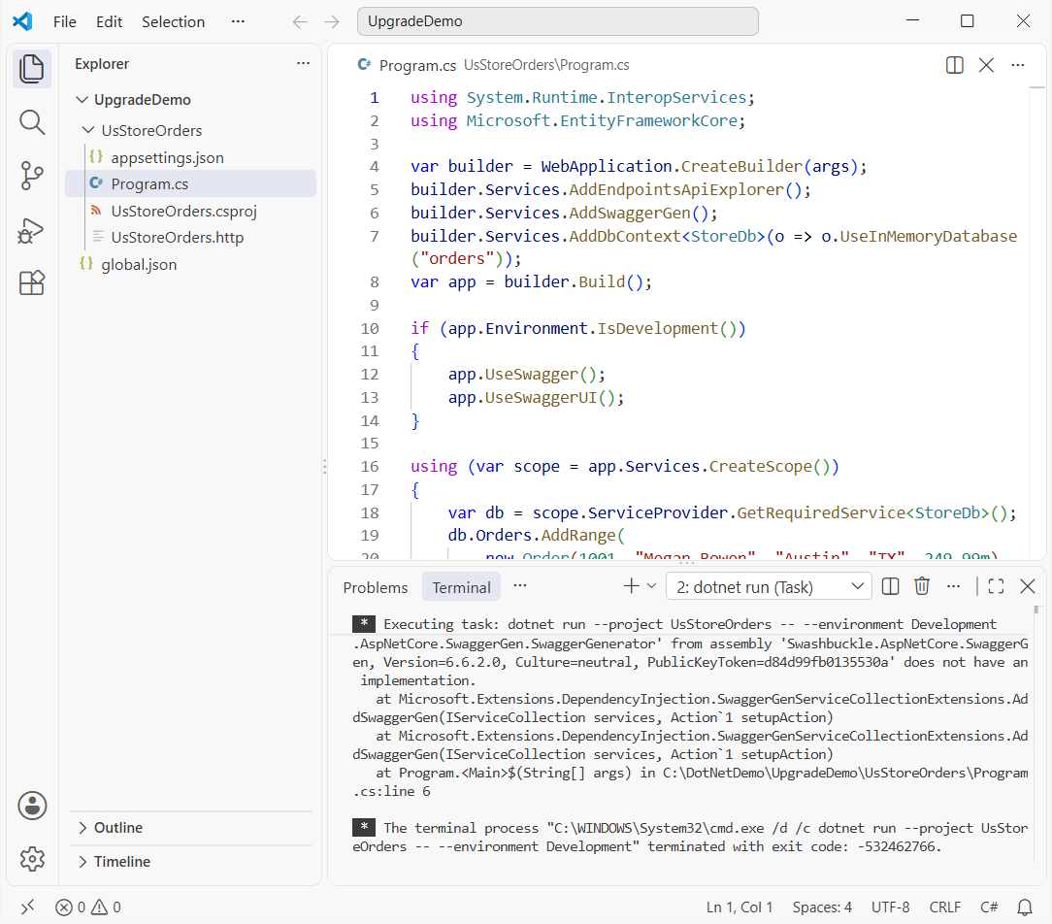Create a new terminal with plus icon
The image size is (1052, 924).
[x=631, y=586]
